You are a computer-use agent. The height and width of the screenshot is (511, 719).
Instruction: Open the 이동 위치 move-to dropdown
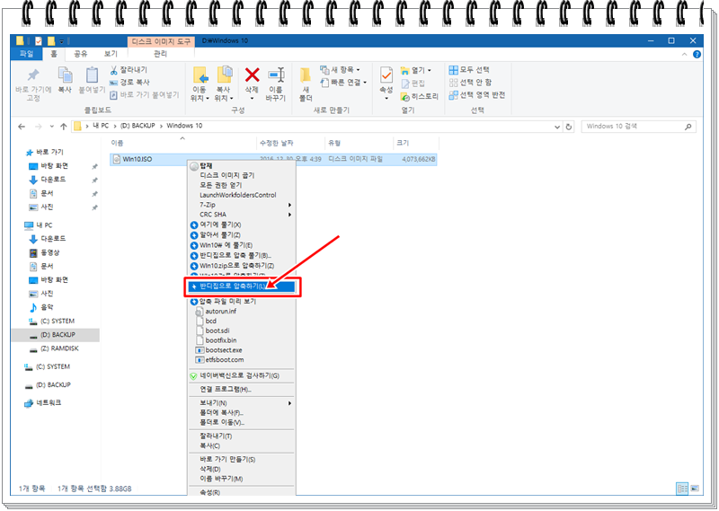[x=200, y=98]
